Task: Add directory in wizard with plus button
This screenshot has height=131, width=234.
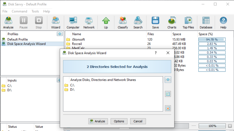Action: click(168, 79)
